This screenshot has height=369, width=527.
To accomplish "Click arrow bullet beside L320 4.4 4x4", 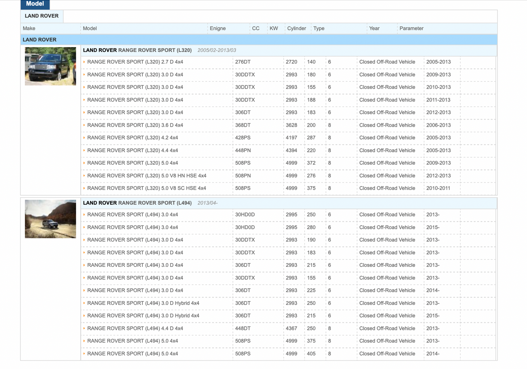I will (84, 150).
